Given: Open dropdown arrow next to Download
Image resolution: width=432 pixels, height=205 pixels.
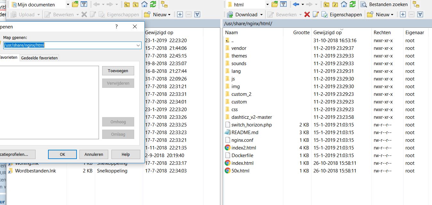Looking at the screenshot, I should (x=261, y=14).
